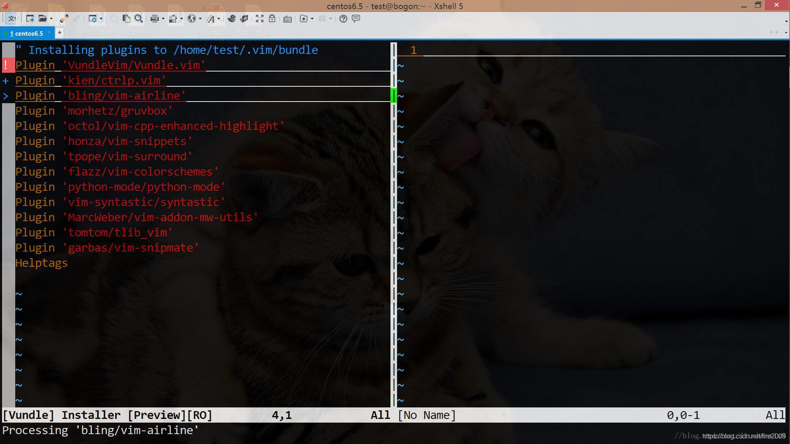Open the session folder icon

click(42, 18)
